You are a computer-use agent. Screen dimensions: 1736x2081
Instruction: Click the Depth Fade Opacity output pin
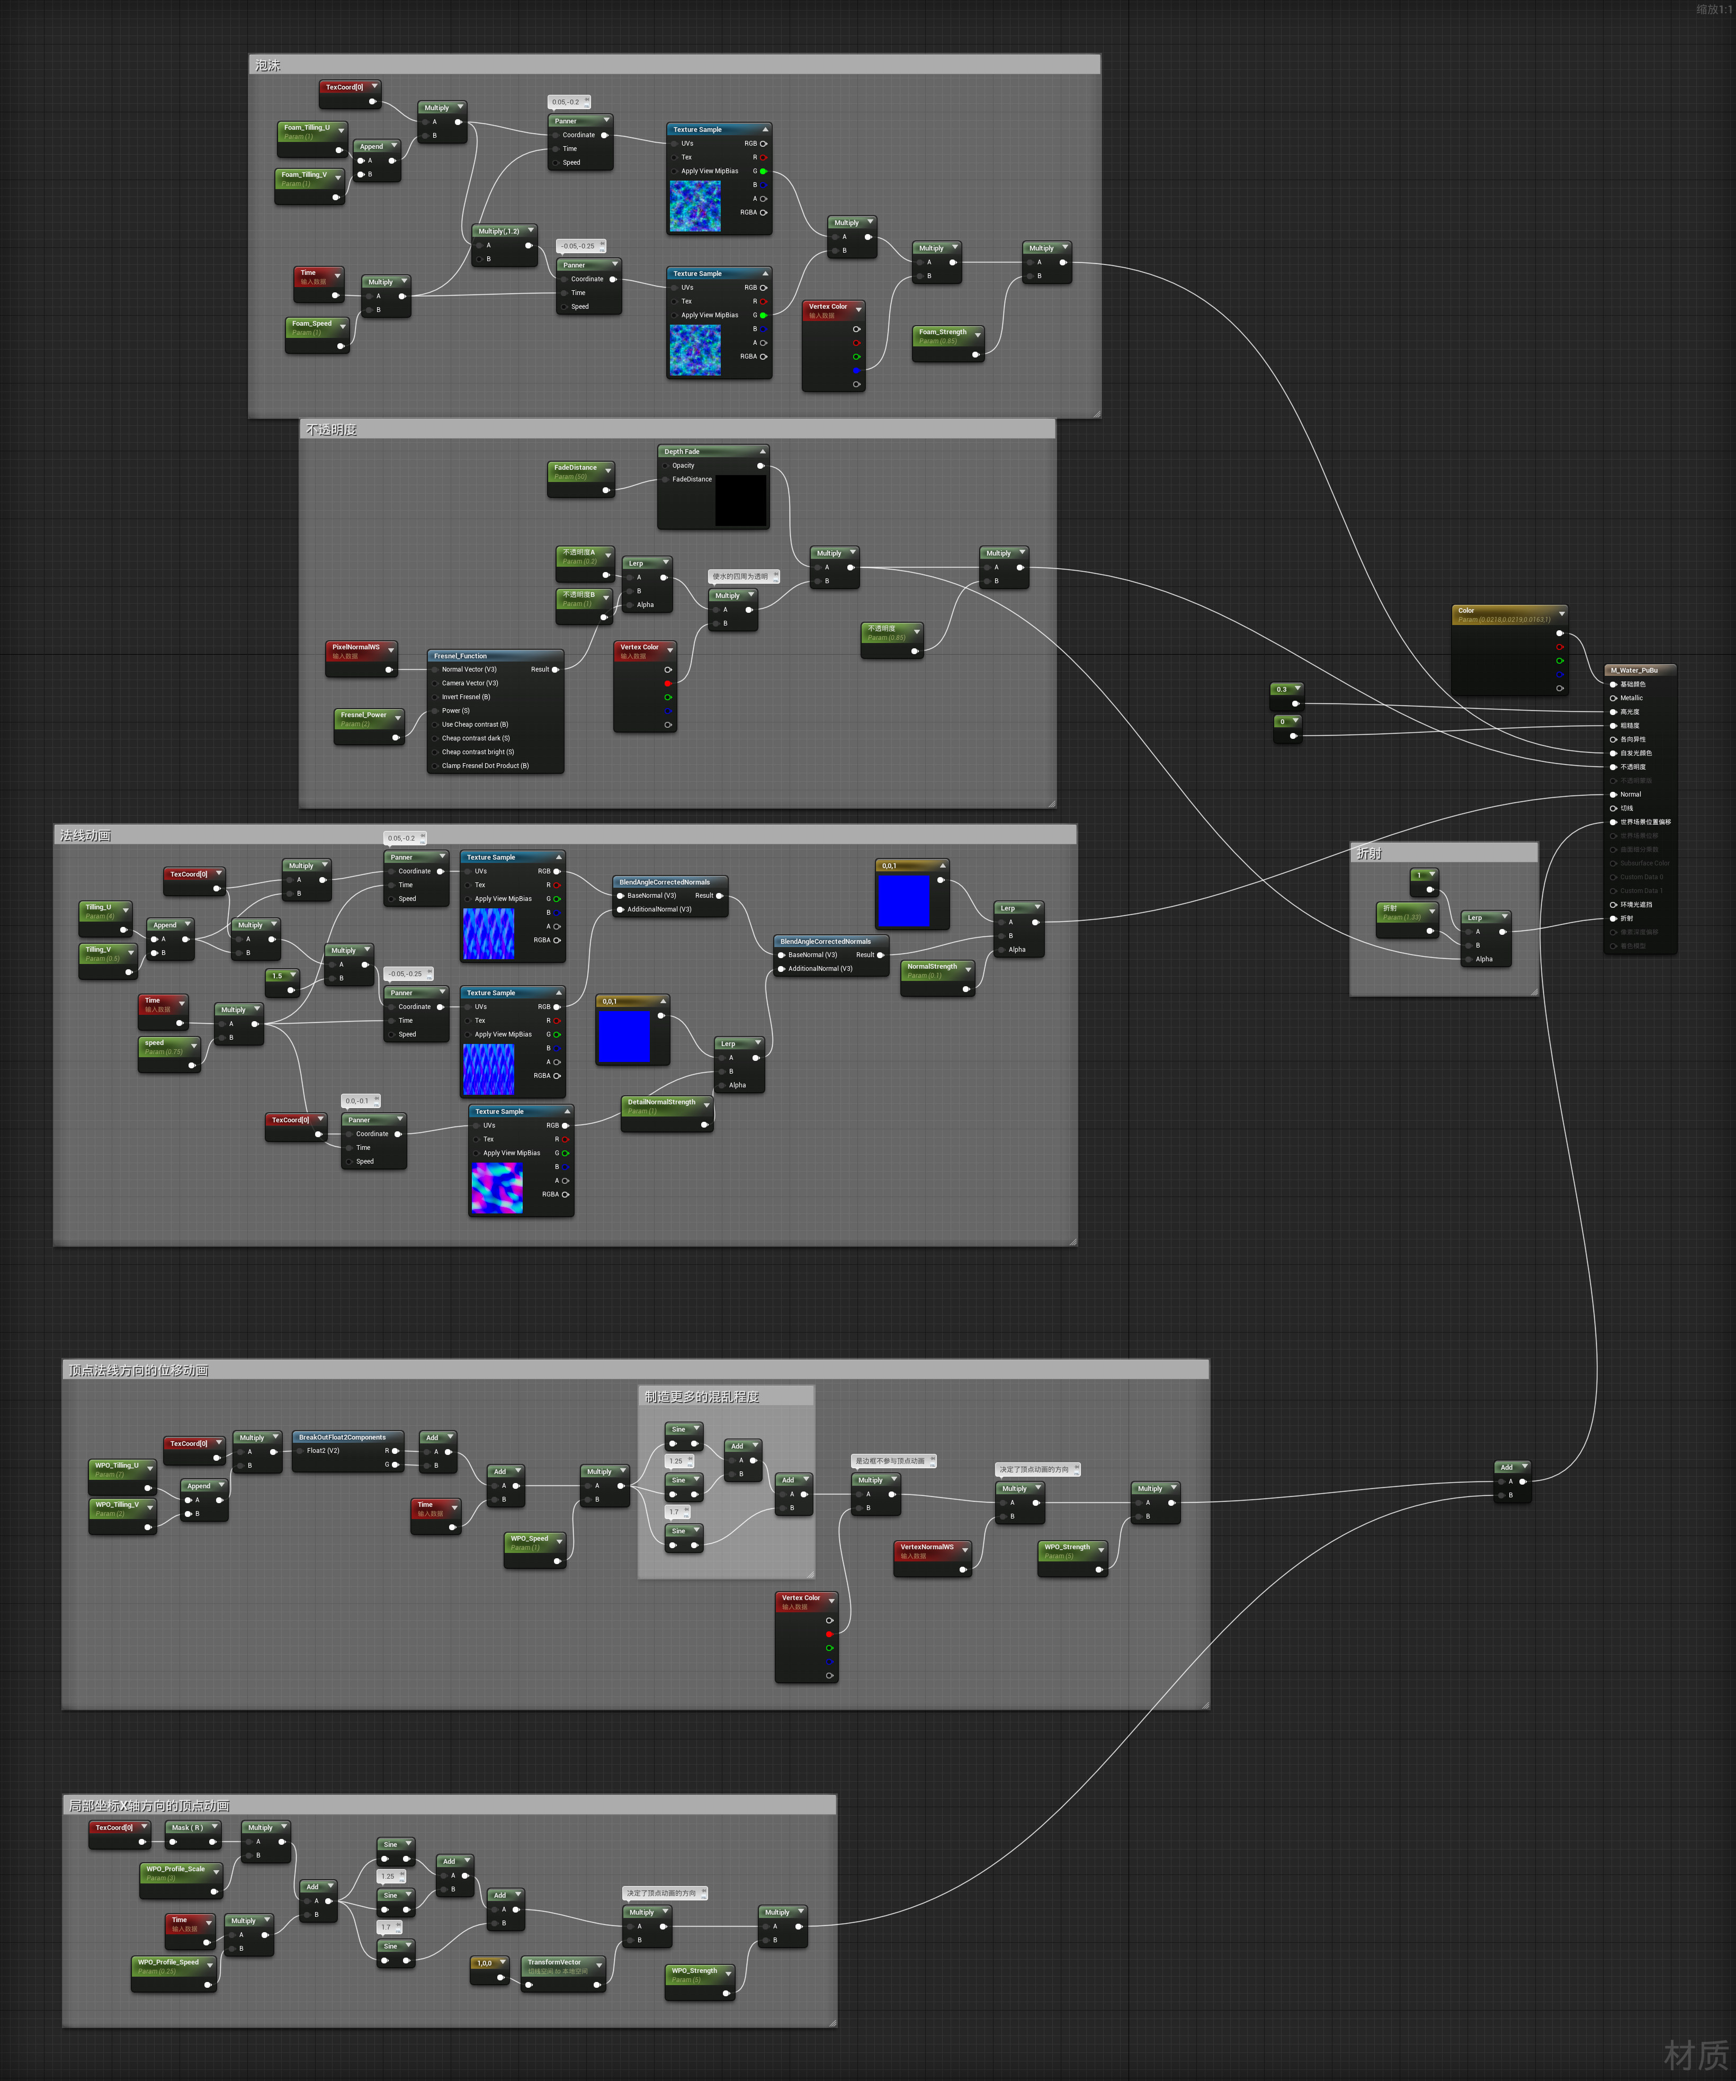point(760,466)
